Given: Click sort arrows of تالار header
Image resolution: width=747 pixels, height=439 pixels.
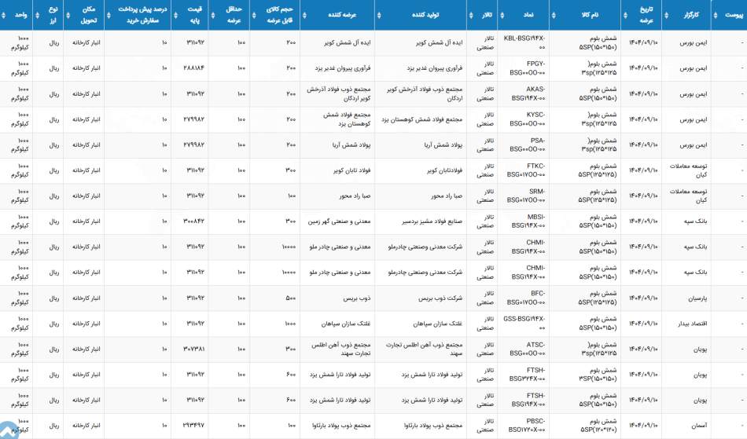Looking at the screenshot, I should click(x=471, y=15).
